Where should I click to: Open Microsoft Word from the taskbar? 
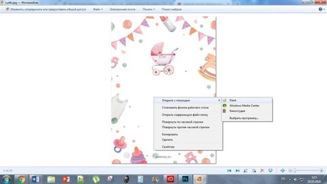(x=35, y=179)
